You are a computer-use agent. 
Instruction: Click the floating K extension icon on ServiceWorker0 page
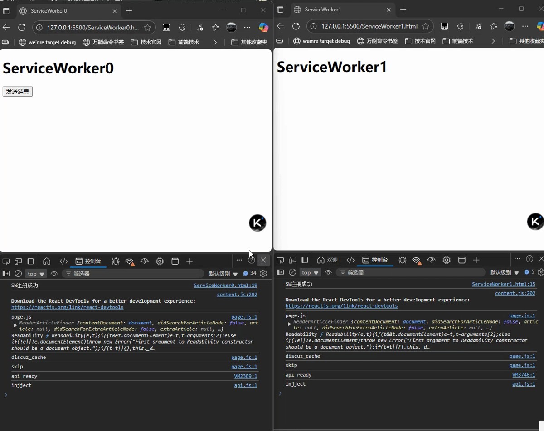(257, 223)
